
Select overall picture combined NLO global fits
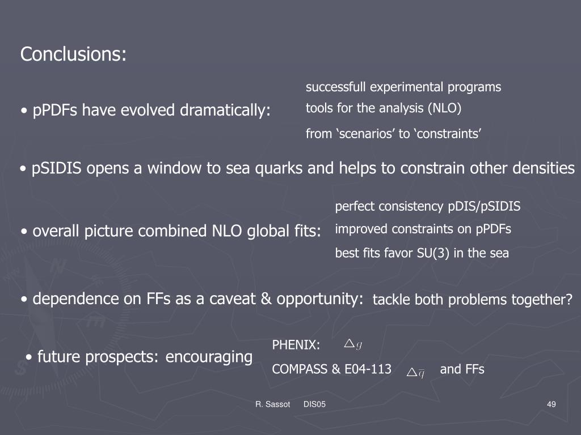click(171, 232)
